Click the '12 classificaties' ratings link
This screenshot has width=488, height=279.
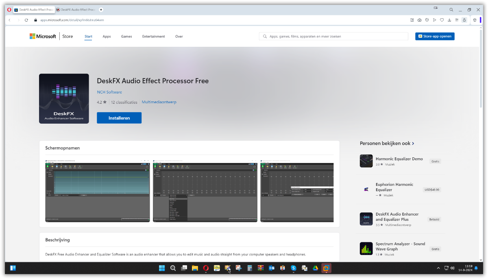(124, 102)
